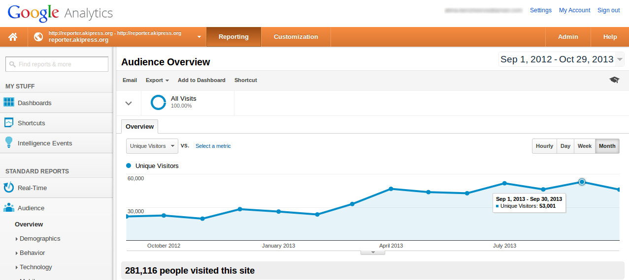Click the Sign out link
629x280 pixels.
click(609, 10)
